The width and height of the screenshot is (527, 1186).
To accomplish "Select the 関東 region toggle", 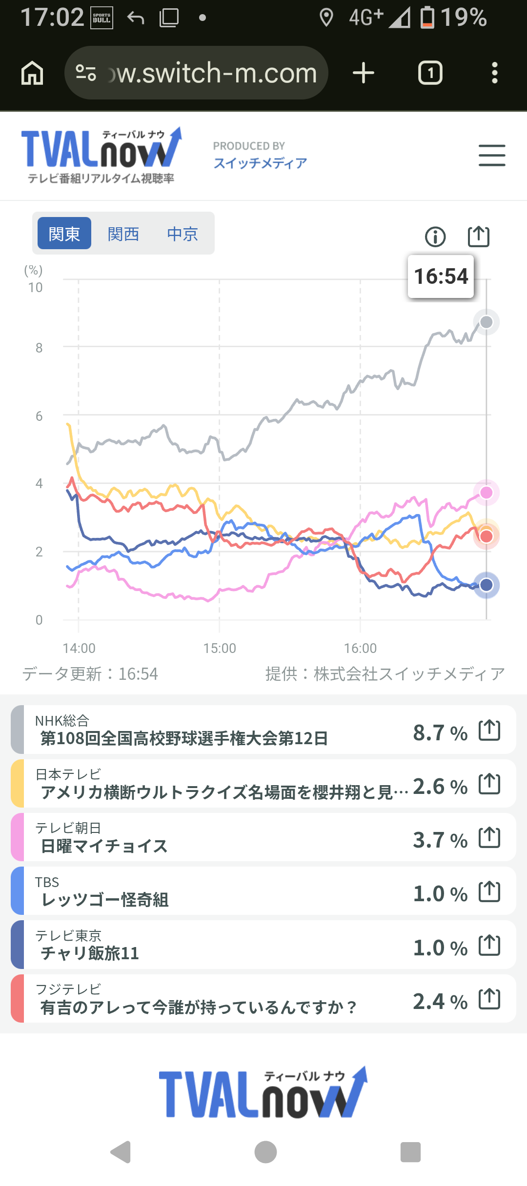I will click(x=64, y=234).
